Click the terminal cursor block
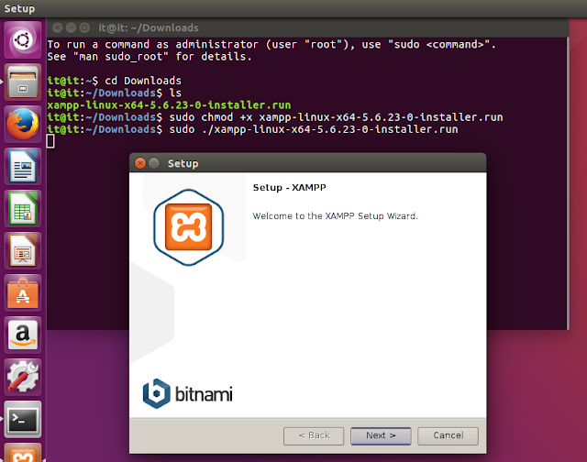The width and height of the screenshot is (587, 462). 50,141
